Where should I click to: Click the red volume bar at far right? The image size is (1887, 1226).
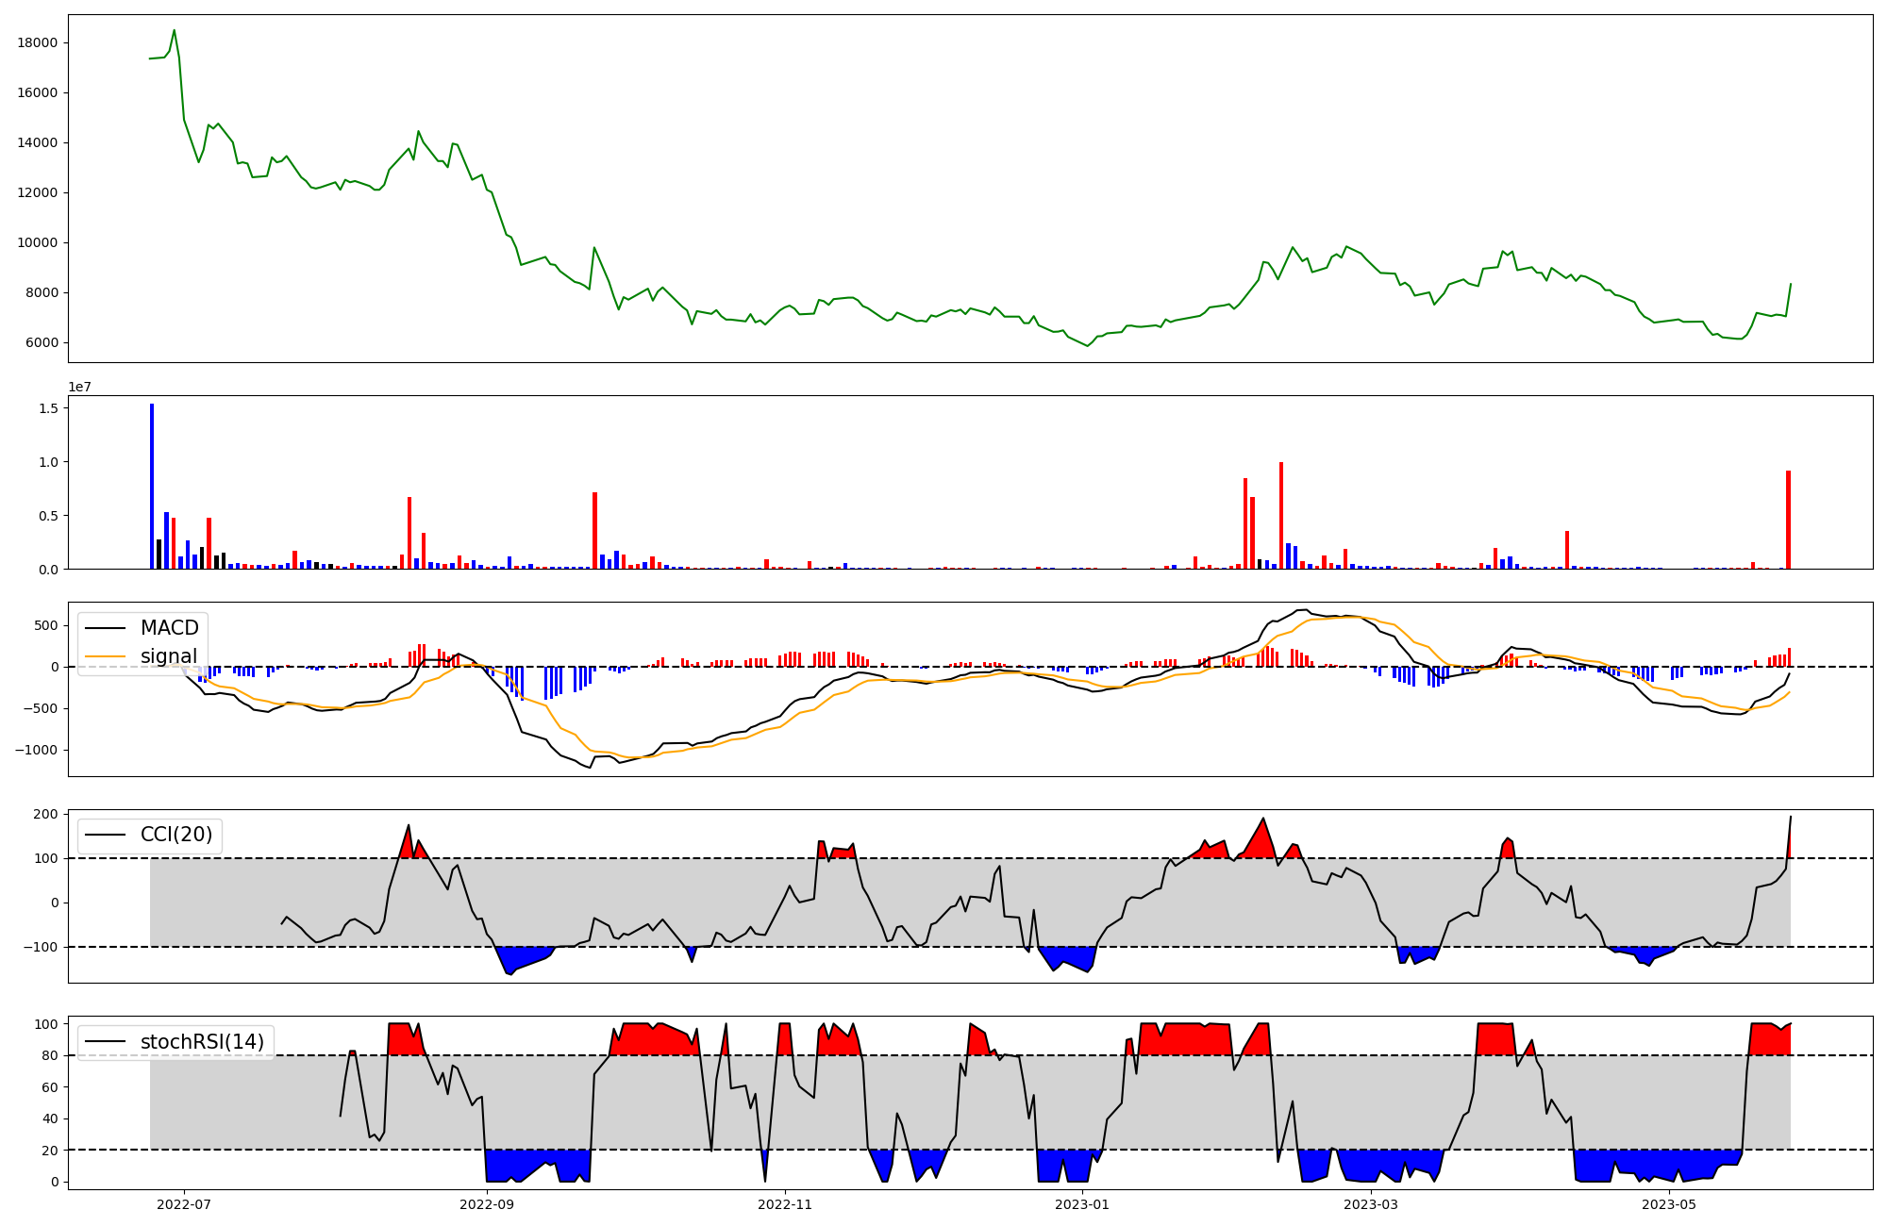point(1788,520)
